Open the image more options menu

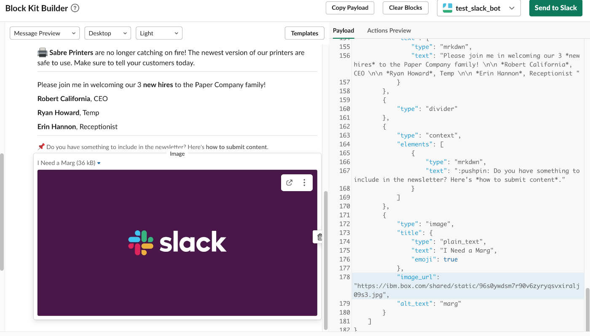[x=304, y=183]
